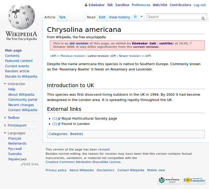Click the watchlist star icon
The height and width of the screenshot is (189, 209).
(x=135, y=17)
